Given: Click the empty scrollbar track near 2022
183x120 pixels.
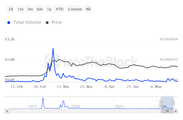Looking at the screenshot, I should tap(76, 111).
